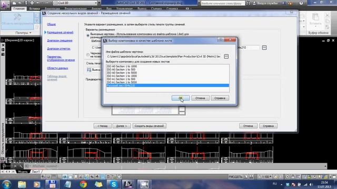
Task: Open Размещение сечений page in wizard
Action: (60, 33)
